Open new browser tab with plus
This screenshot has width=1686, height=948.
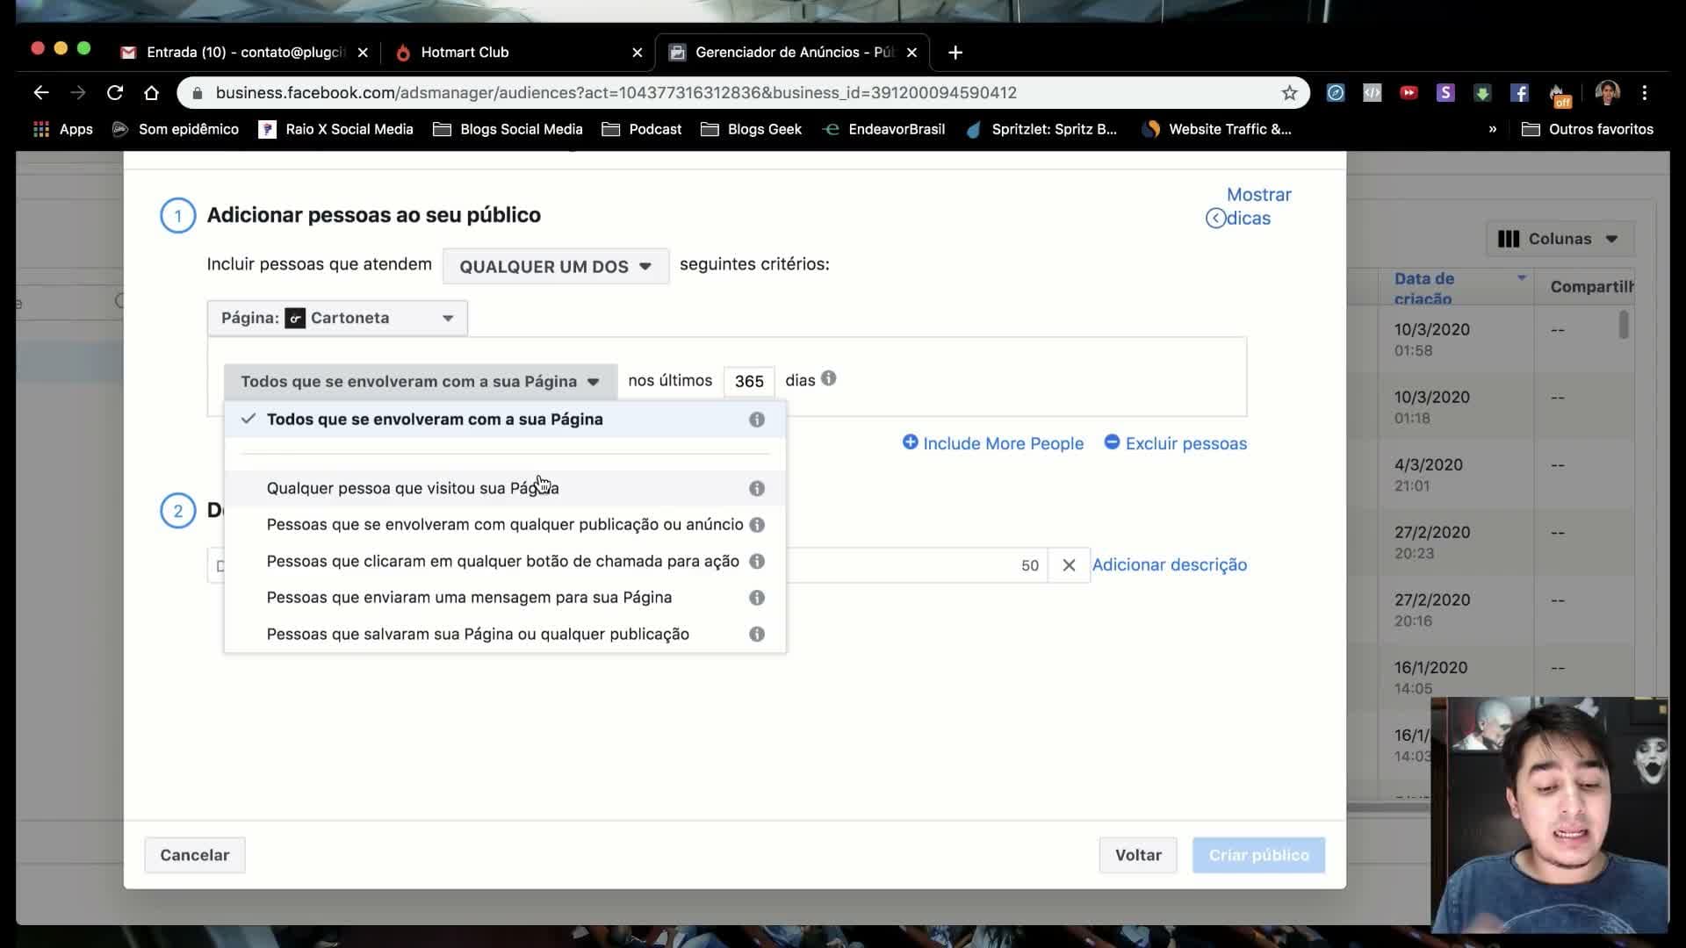click(955, 53)
